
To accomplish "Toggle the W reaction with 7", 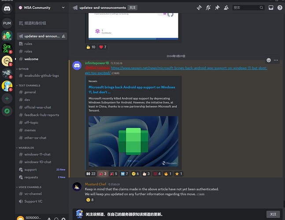I will 125,174.
